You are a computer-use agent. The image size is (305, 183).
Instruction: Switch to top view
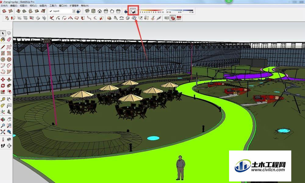pyautogui.click(x=93, y=11)
